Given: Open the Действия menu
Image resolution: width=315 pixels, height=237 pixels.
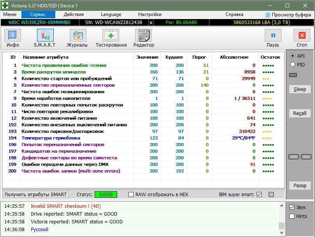Looking at the screenshot, I should pos(74,14).
